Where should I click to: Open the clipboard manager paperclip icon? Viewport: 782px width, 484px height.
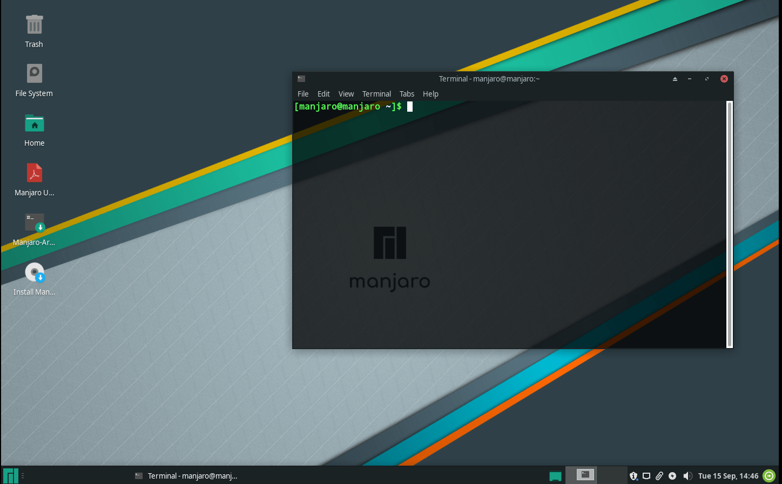pyautogui.click(x=659, y=476)
